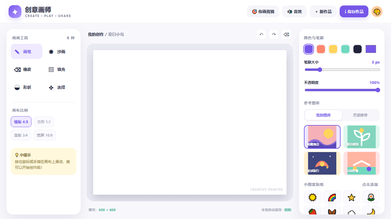Choose 横版 4:3 canvas ratio
Screen dimensions: 391x219
pyautogui.click(x=21, y=122)
